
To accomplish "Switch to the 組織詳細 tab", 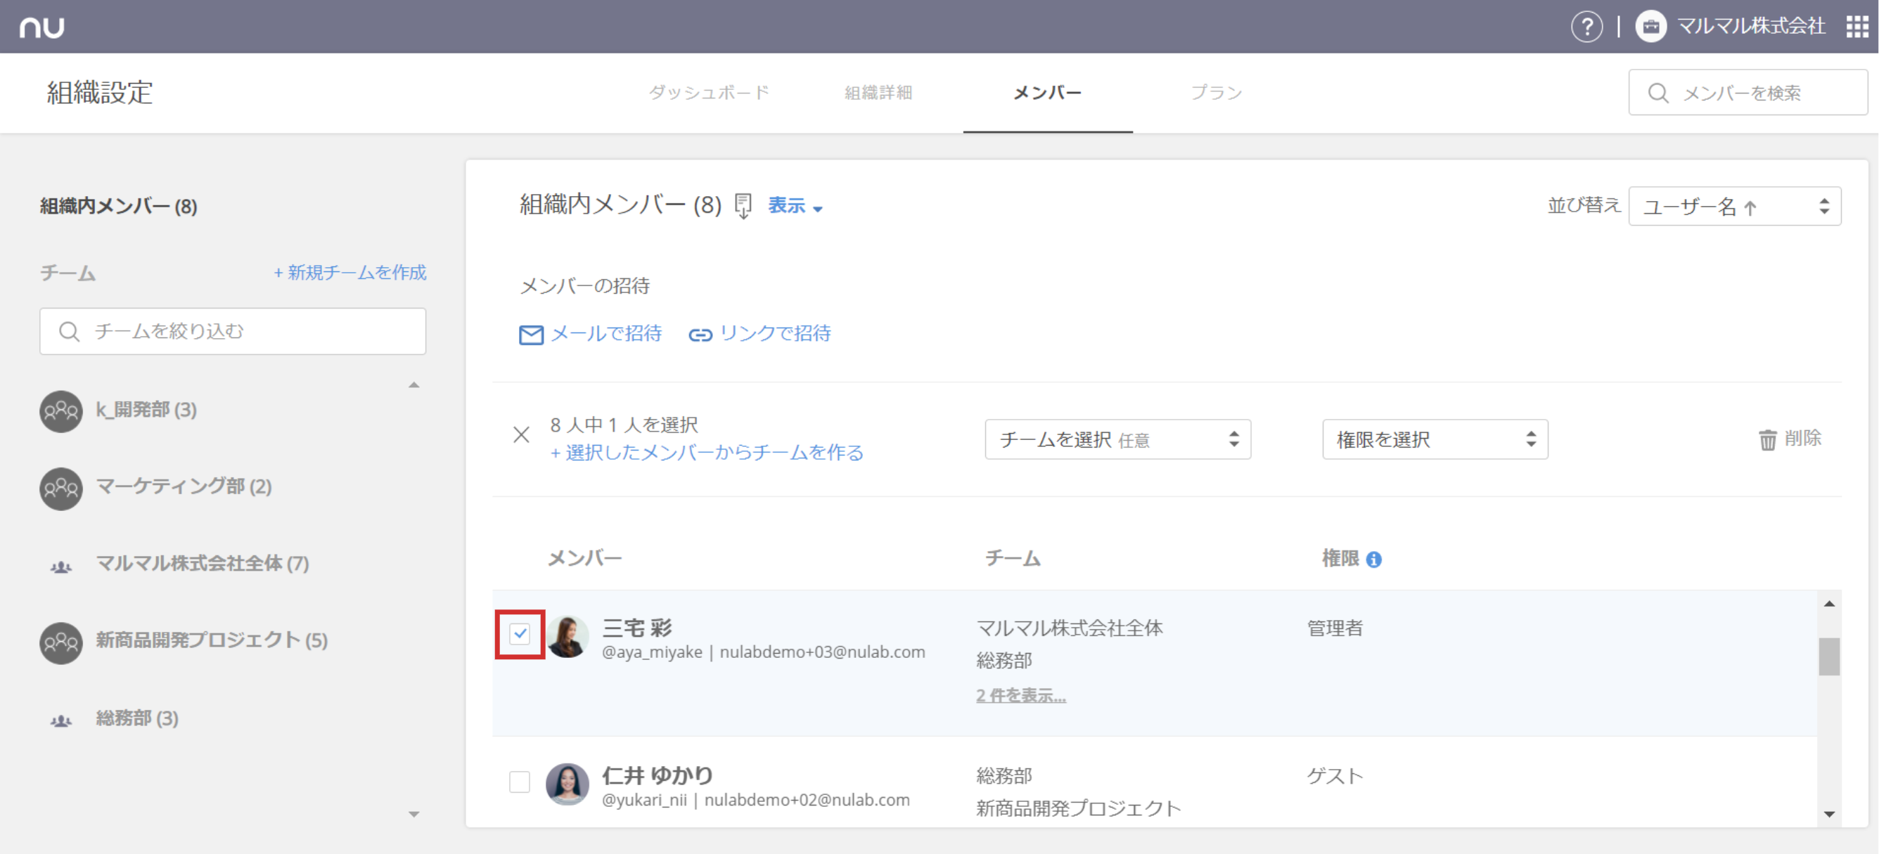I will click(878, 93).
